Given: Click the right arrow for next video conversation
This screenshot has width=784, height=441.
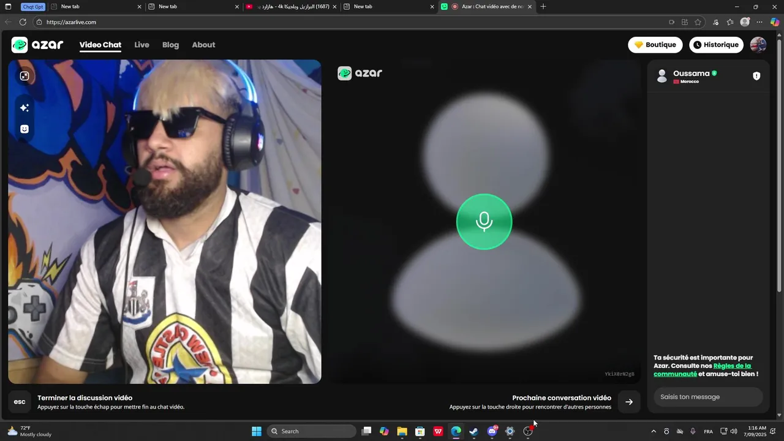Looking at the screenshot, I should click(629, 402).
